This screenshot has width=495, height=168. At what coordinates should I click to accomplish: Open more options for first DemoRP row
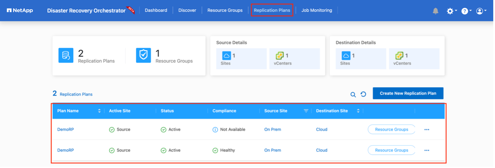point(427,130)
